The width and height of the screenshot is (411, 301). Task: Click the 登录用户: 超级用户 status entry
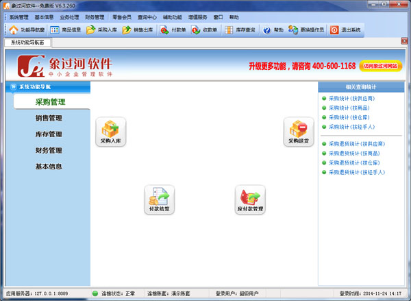(x=237, y=293)
